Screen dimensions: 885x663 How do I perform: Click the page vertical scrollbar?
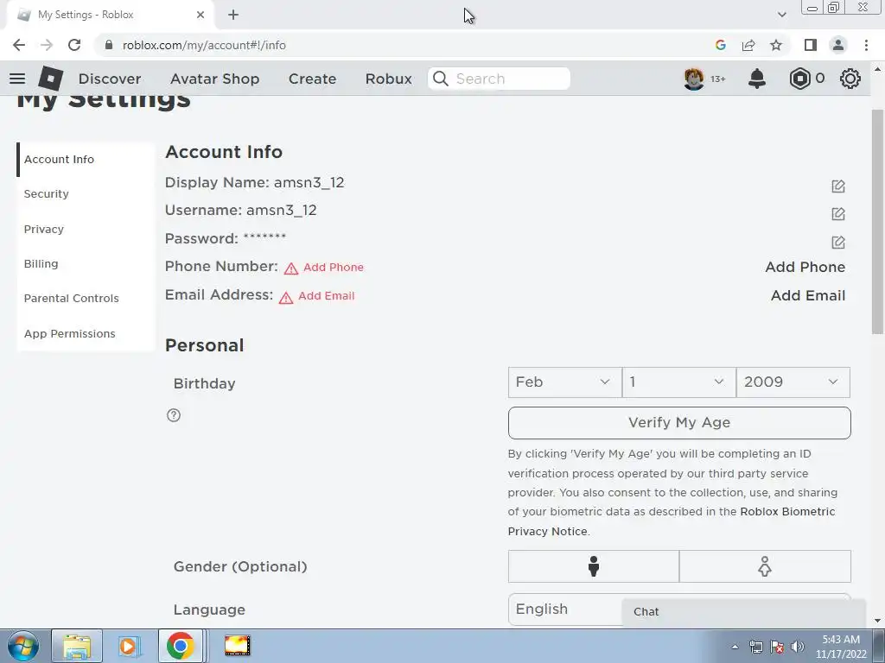(x=877, y=220)
